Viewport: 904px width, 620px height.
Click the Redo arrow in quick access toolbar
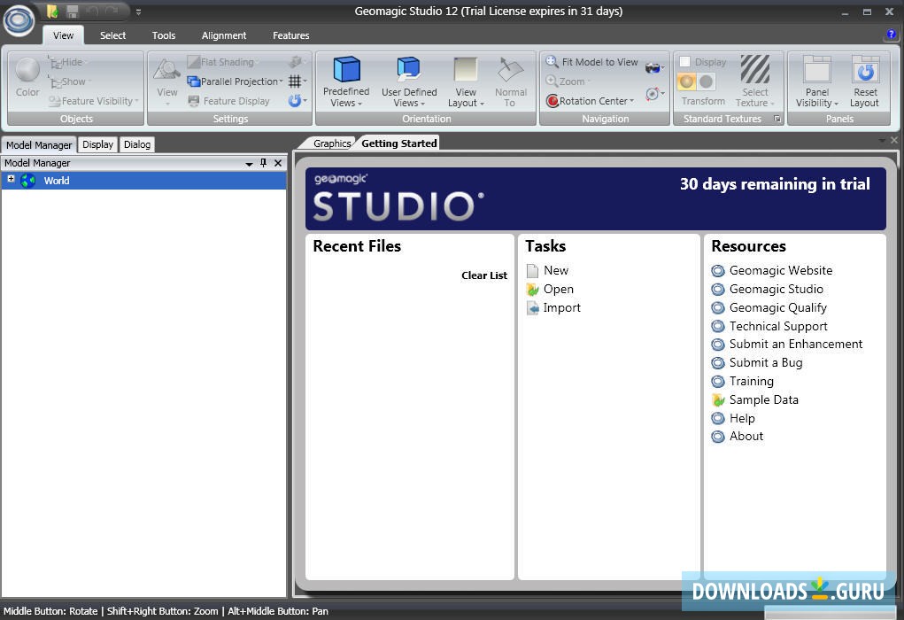112,11
